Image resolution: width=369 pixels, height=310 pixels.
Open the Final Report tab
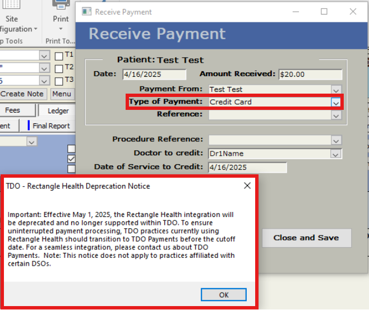click(50, 126)
